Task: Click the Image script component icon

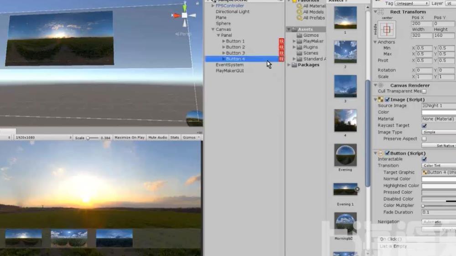Action: [380, 100]
